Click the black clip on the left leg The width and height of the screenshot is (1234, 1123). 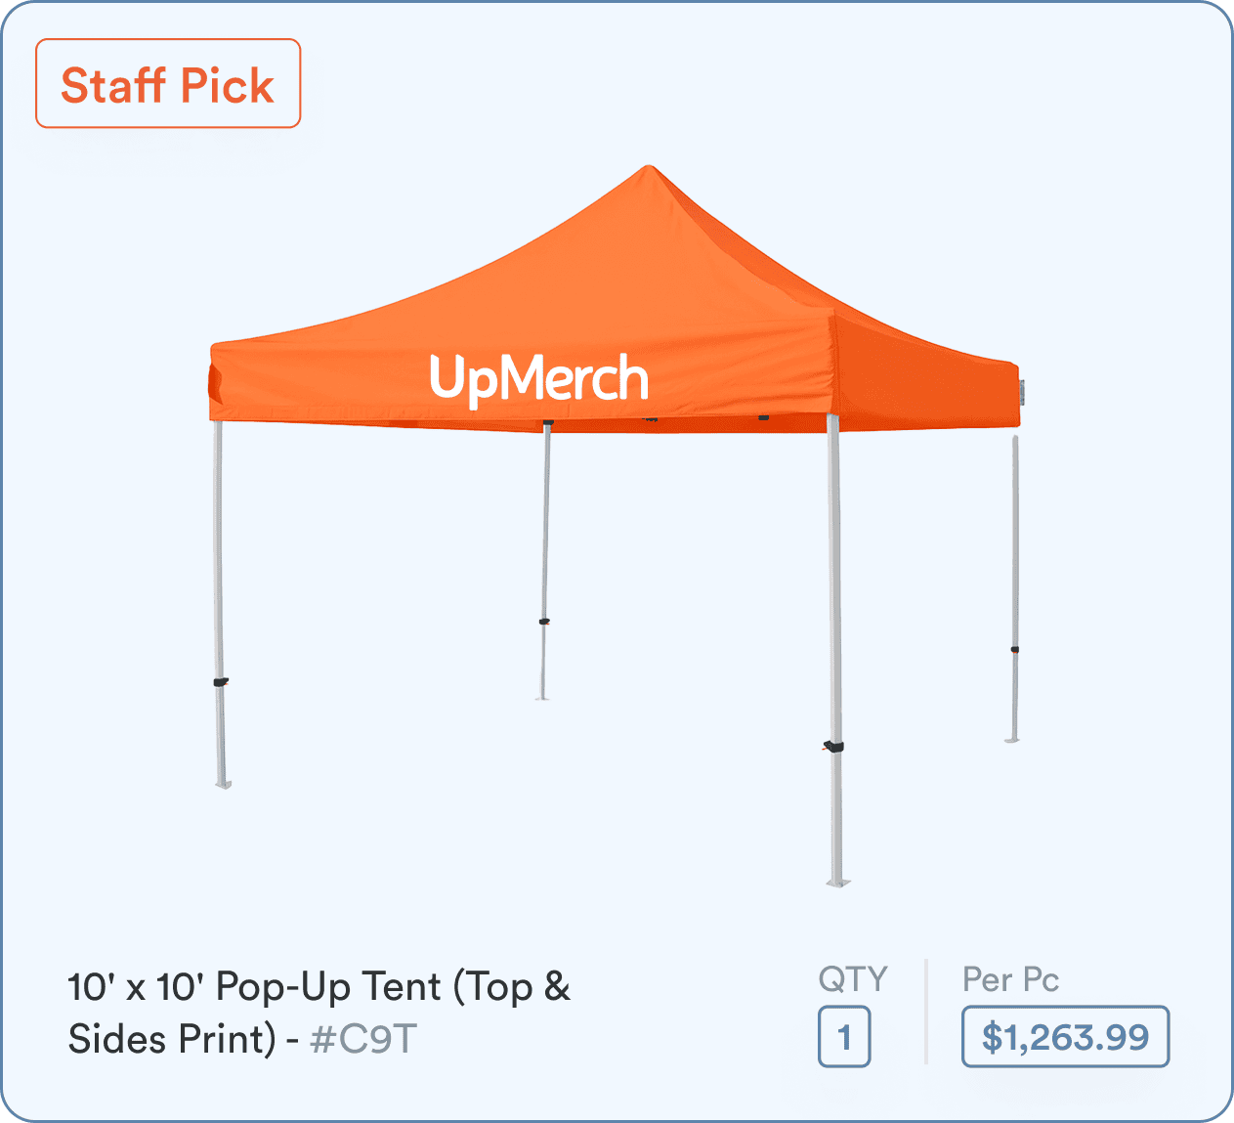[x=221, y=682]
